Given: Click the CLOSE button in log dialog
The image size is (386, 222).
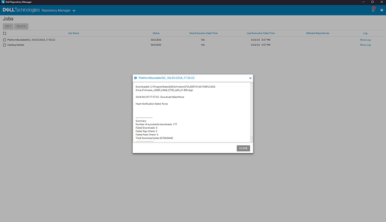Looking at the screenshot, I should 243,148.
